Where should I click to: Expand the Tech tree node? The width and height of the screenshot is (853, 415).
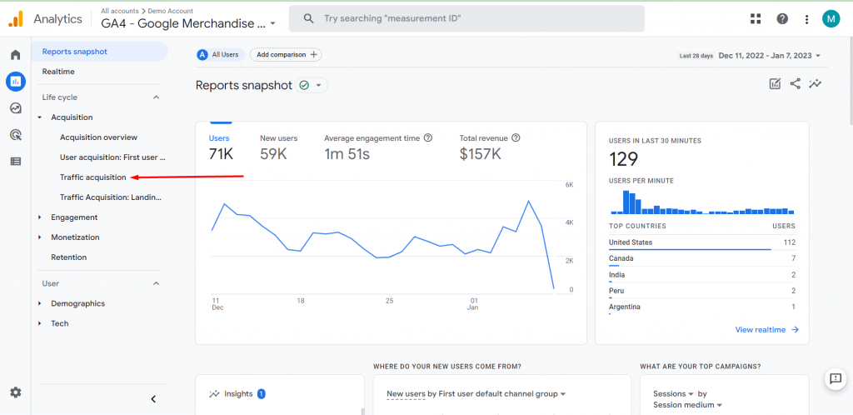[x=40, y=323]
